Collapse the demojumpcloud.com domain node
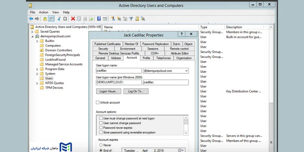The height and width of the screenshot is (152, 304). 33,36
